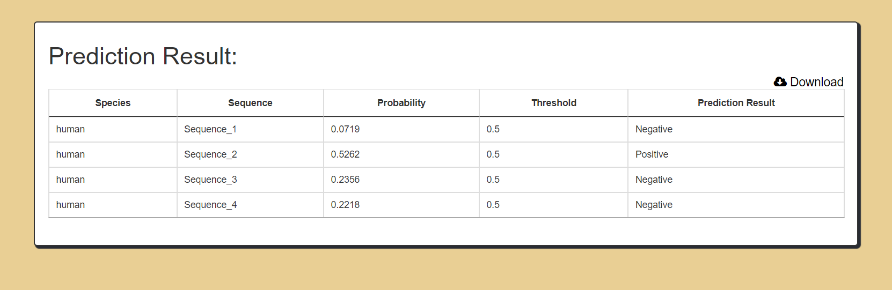Click probability value 0.2218
The width and height of the screenshot is (892, 290).
(345, 205)
